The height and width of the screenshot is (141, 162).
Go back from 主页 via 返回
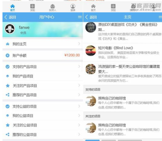click(91, 17)
